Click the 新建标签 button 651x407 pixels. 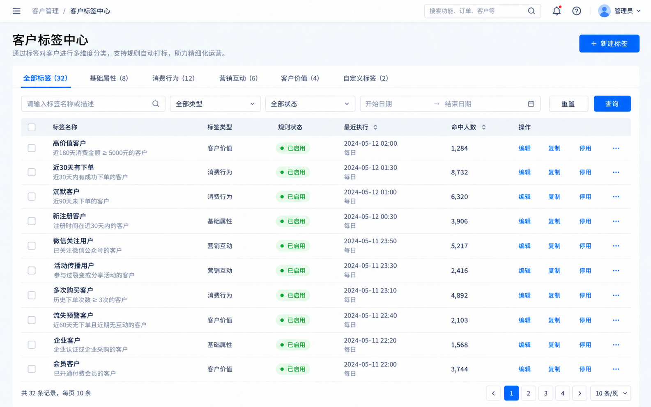pyautogui.click(x=609, y=43)
